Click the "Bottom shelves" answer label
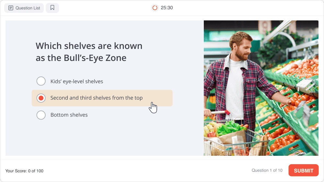324x182 pixels. coord(69,115)
